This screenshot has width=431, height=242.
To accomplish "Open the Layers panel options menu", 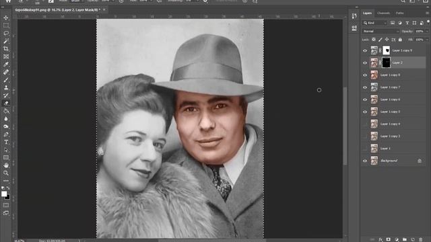I will click(x=428, y=13).
